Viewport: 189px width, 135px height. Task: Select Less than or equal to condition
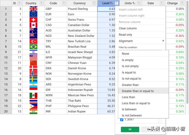tap(143, 103)
